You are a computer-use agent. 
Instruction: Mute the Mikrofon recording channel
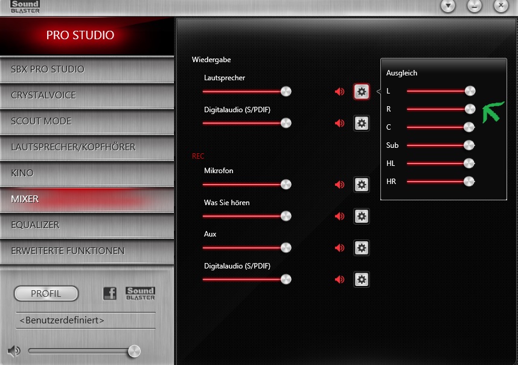coord(340,185)
